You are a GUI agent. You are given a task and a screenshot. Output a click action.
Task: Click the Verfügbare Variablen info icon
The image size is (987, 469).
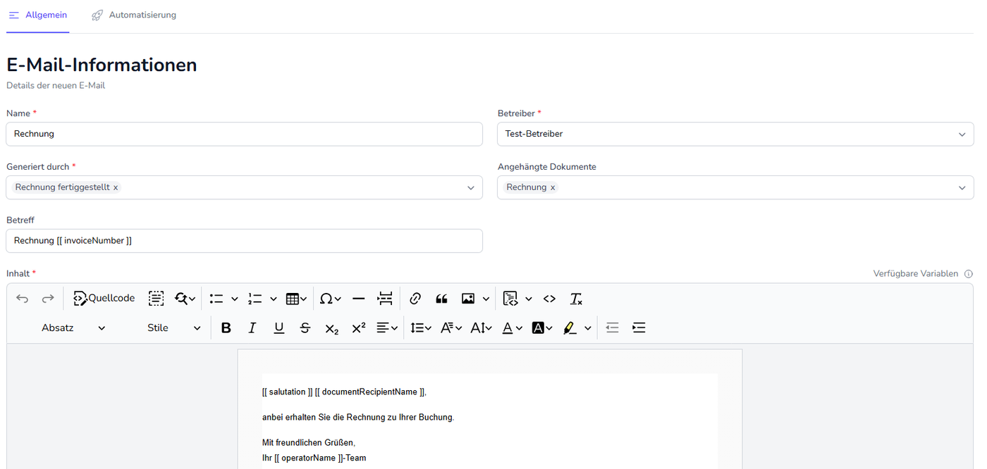click(969, 274)
